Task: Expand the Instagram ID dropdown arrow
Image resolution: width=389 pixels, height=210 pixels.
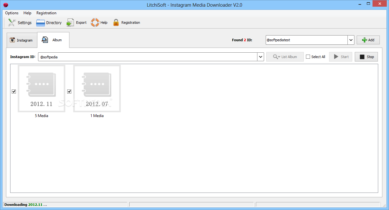Action: pos(261,57)
